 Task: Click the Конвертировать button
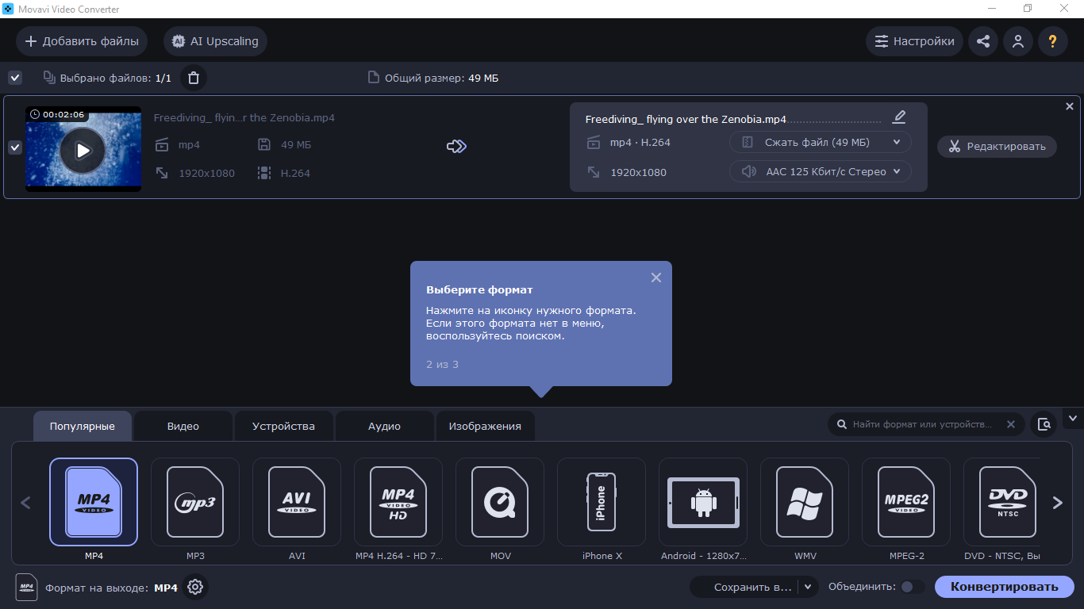pos(1005,587)
